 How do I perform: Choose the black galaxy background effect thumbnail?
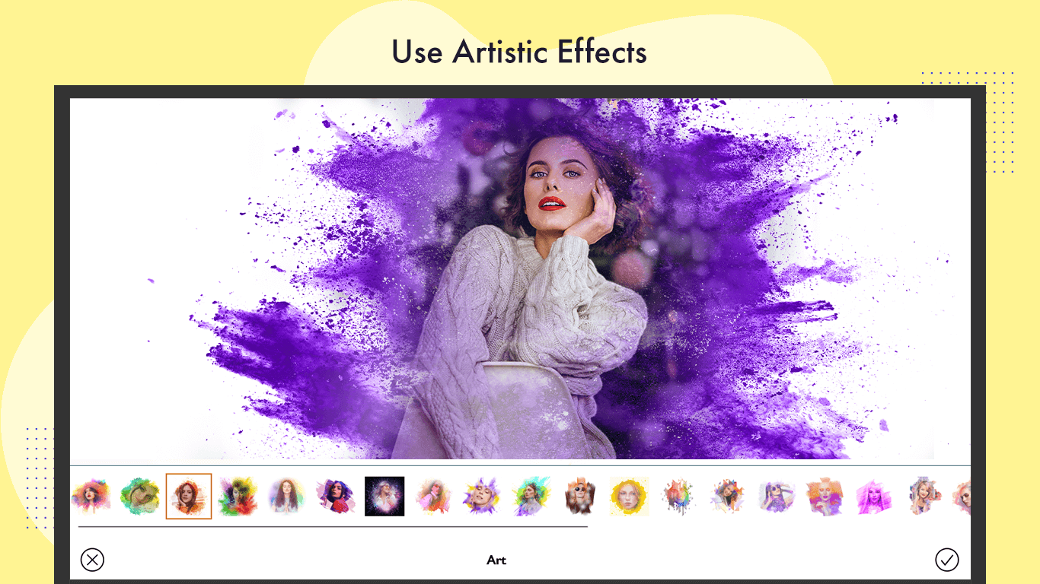point(384,497)
